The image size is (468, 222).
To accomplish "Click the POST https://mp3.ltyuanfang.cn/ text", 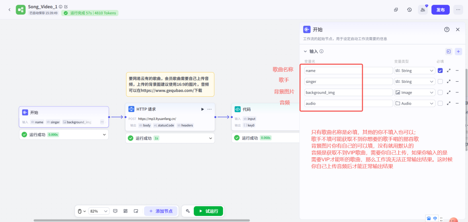I will click(x=152, y=119).
